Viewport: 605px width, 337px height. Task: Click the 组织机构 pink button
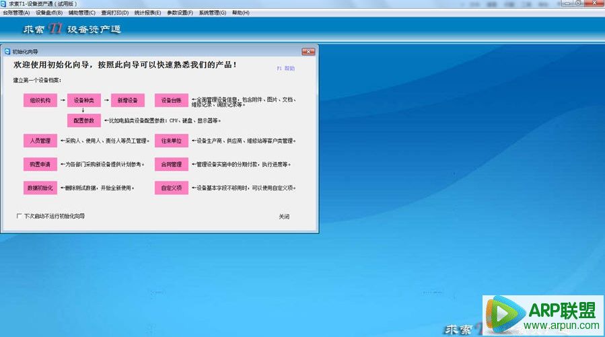pyautogui.click(x=40, y=100)
